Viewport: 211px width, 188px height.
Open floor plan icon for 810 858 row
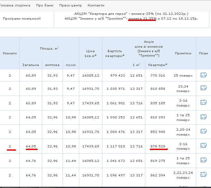(203, 88)
